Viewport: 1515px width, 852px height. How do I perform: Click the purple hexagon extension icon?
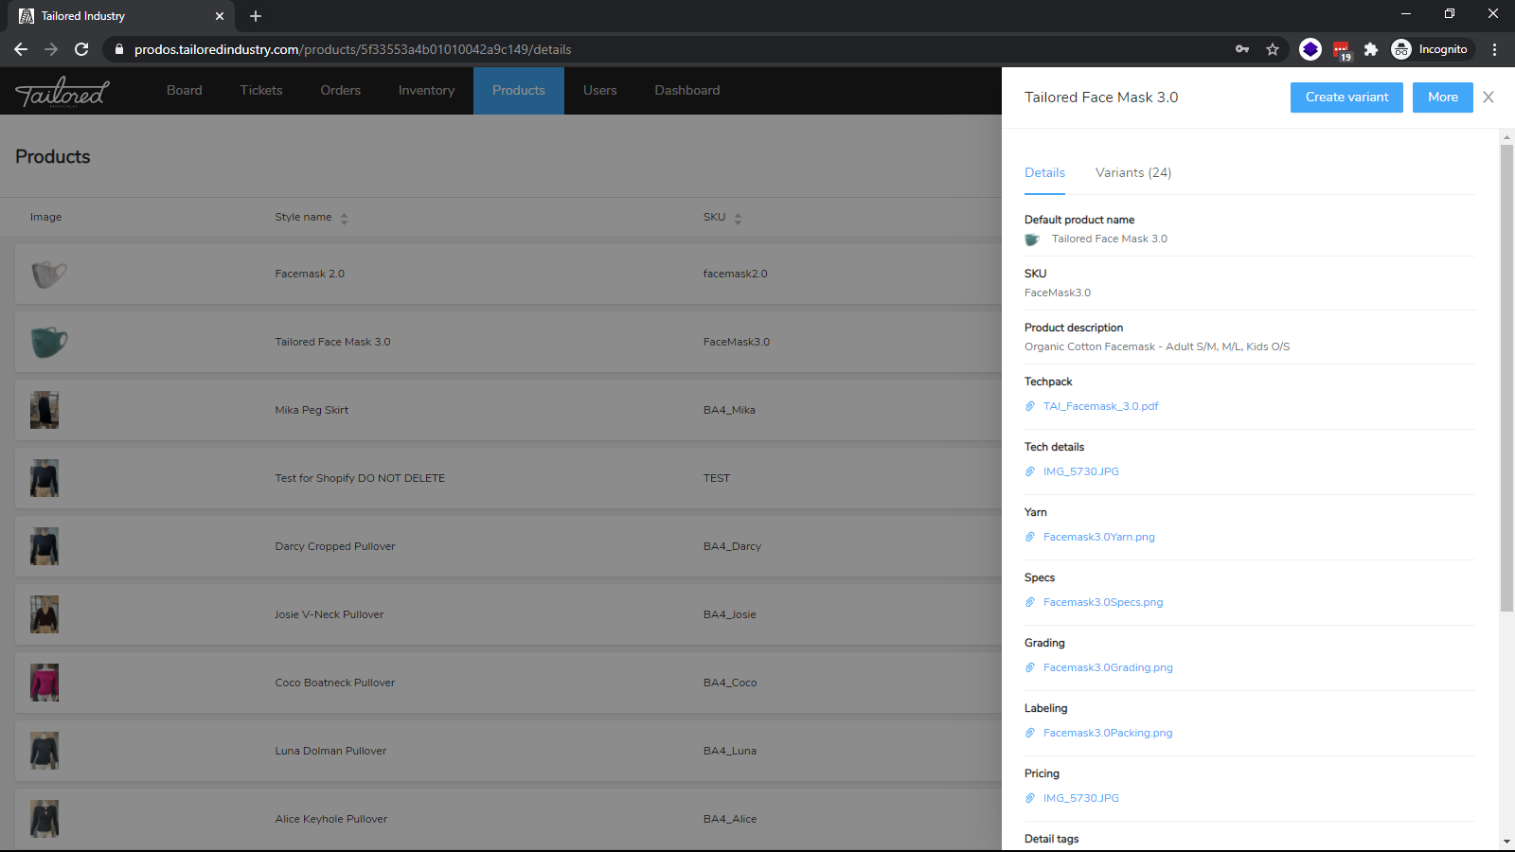tap(1310, 49)
